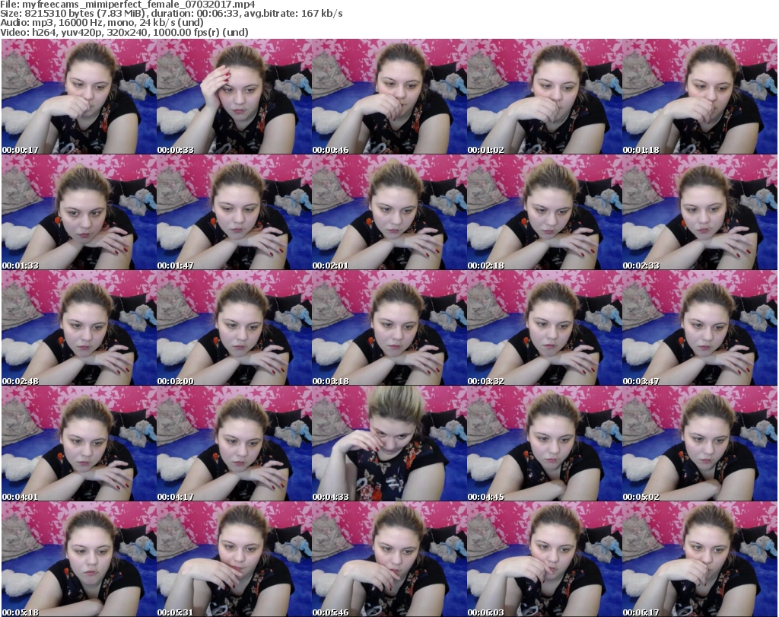Click the 'Audio: mp3, 16000 Hz' line
The height and width of the screenshot is (617, 779).
coord(102,23)
